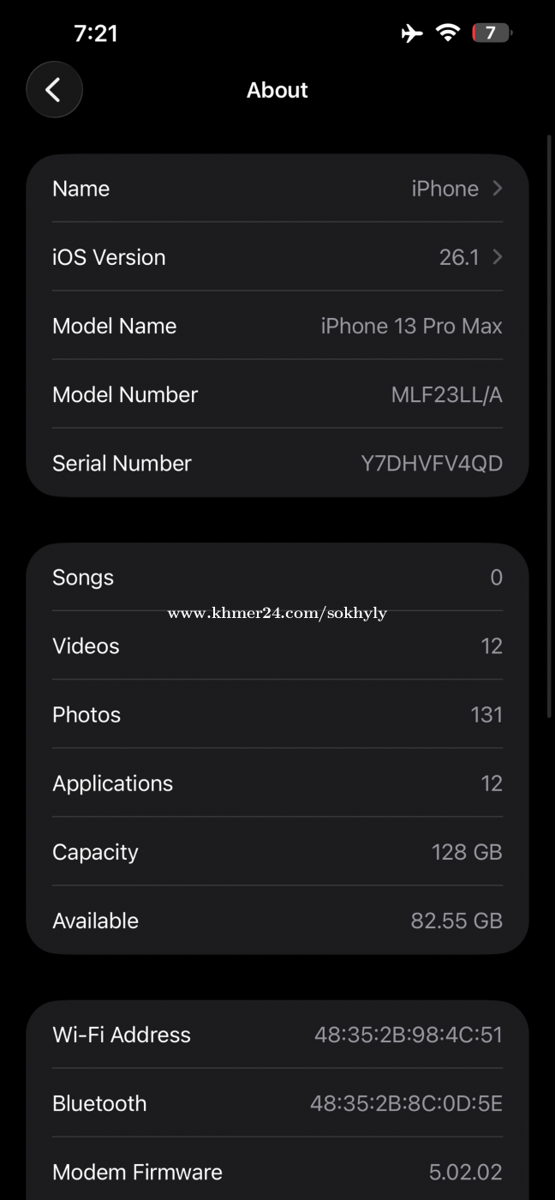Open iOS Version details chevron
Image resolution: width=555 pixels, height=1200 pixels.
(x=498, y=256)
